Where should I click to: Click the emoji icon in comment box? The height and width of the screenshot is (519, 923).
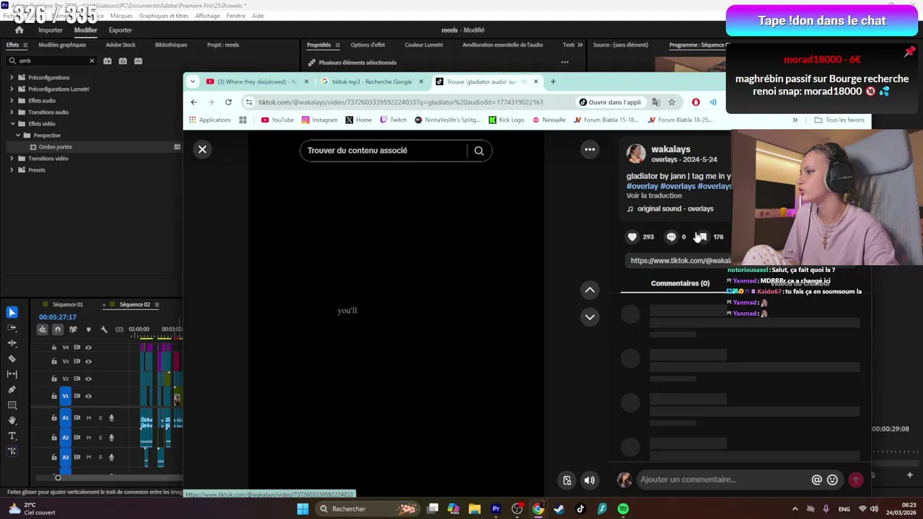click(832, 479)
